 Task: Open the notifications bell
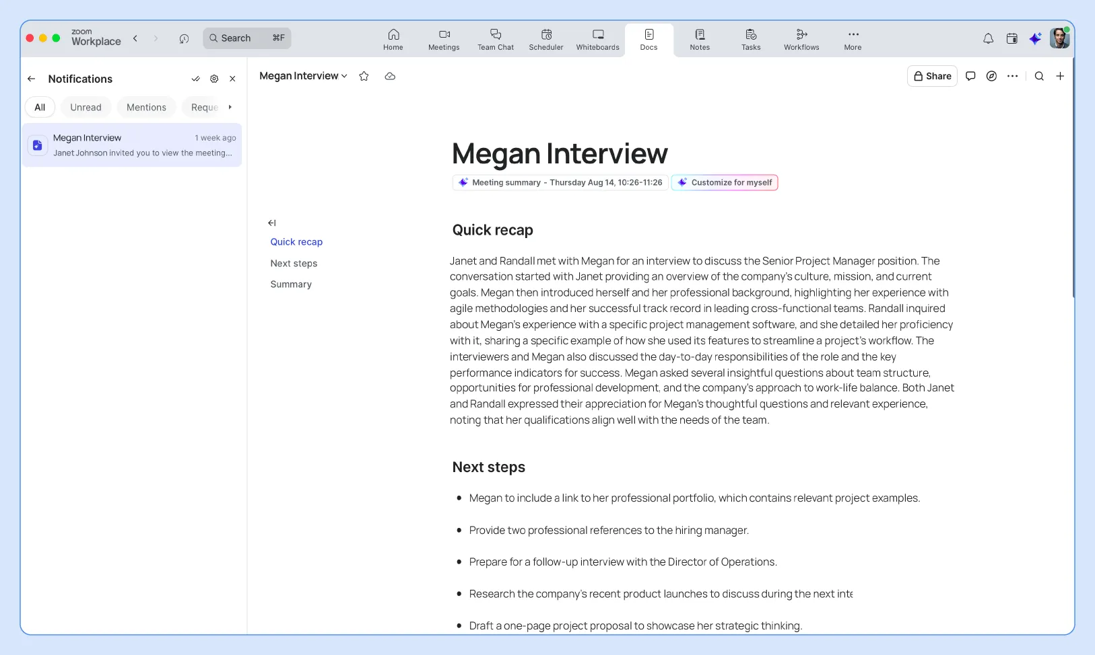988,38
